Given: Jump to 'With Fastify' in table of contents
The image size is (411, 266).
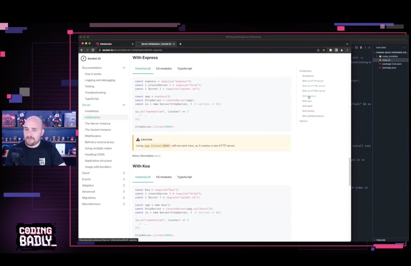Looking at the screenshot, I should click(x=308, y=111).
